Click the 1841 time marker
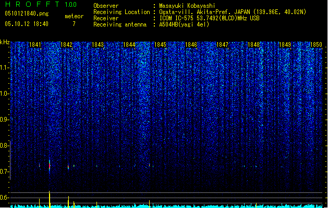Viewport: 328px width, 208px height. [35, 45]
